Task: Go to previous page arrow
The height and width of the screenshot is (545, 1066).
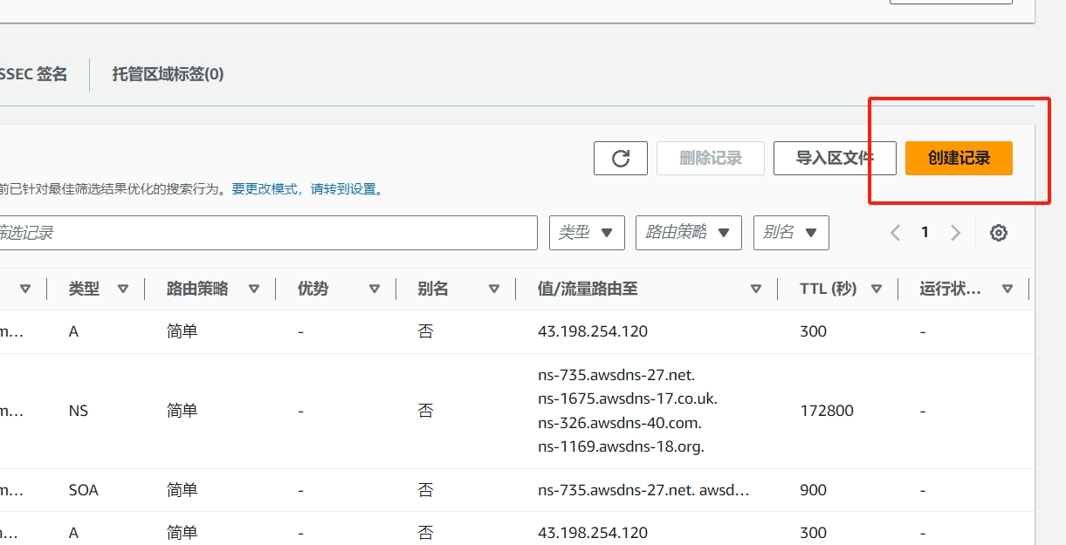Action: click(895, 233)
